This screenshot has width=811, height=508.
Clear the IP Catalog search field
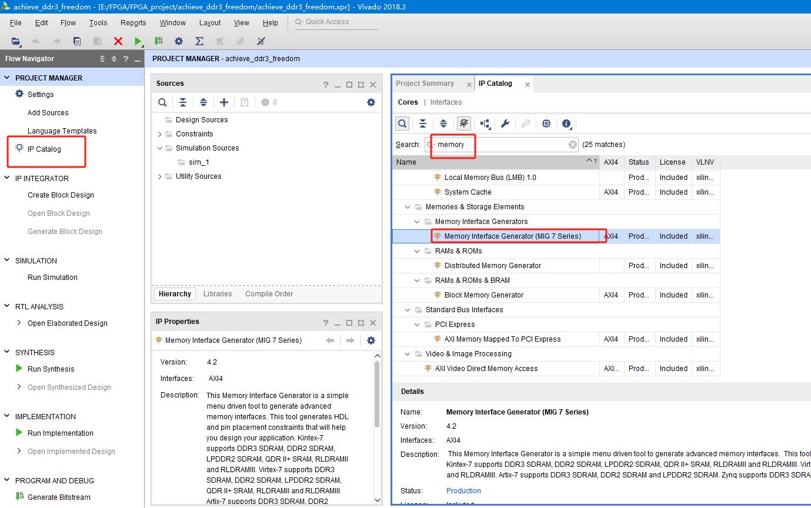pos(573,145)
